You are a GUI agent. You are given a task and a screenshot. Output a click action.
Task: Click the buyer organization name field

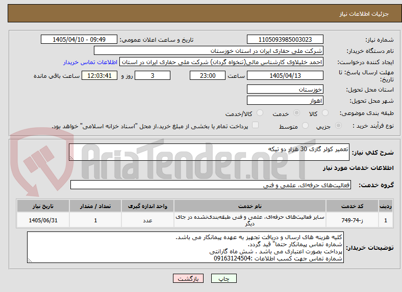click(x=209, y=51)
